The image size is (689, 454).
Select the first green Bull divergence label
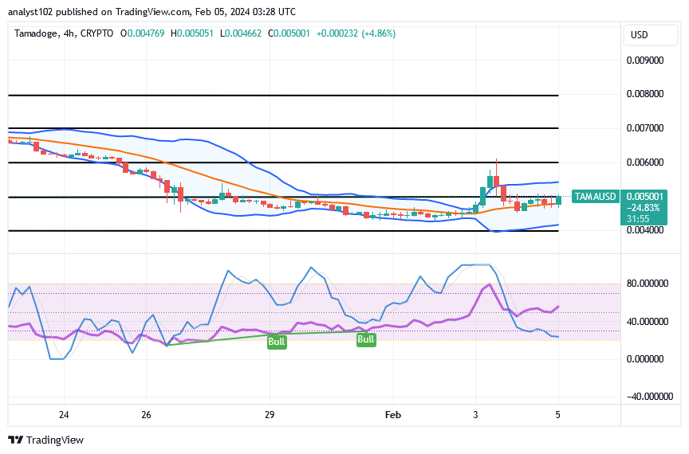277,342
